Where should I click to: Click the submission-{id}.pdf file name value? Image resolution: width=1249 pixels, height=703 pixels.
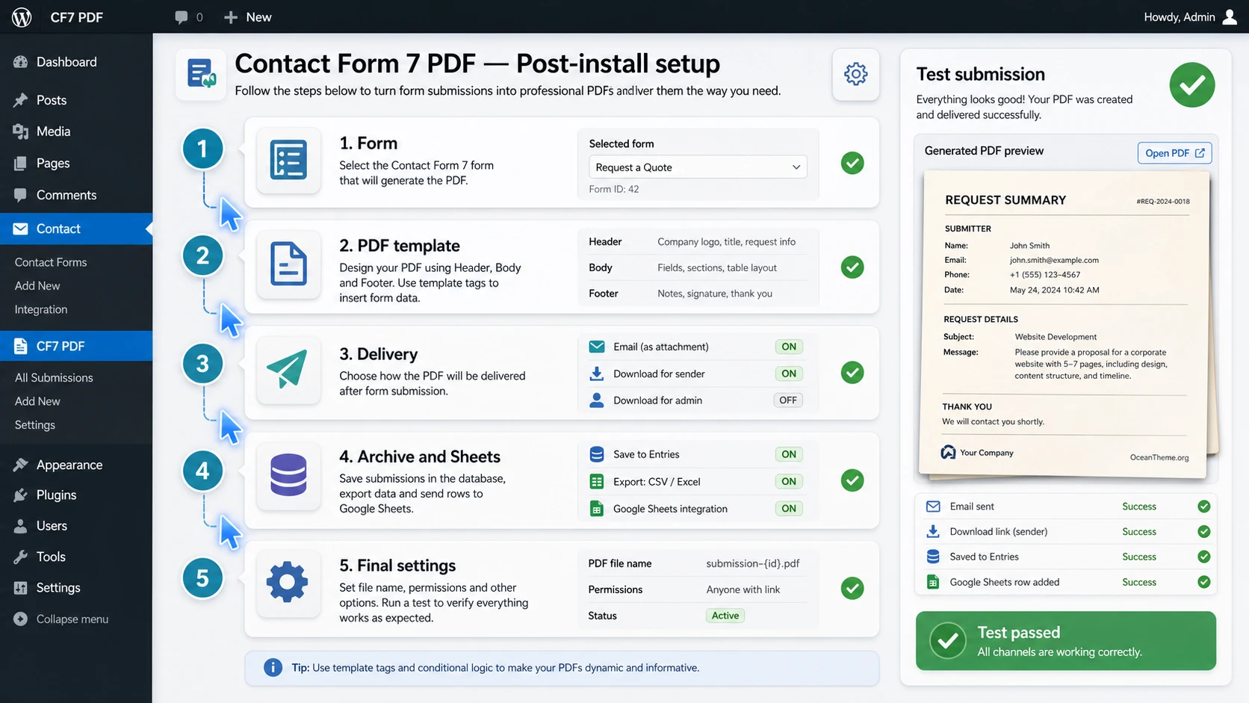click(x=753, y=563)
